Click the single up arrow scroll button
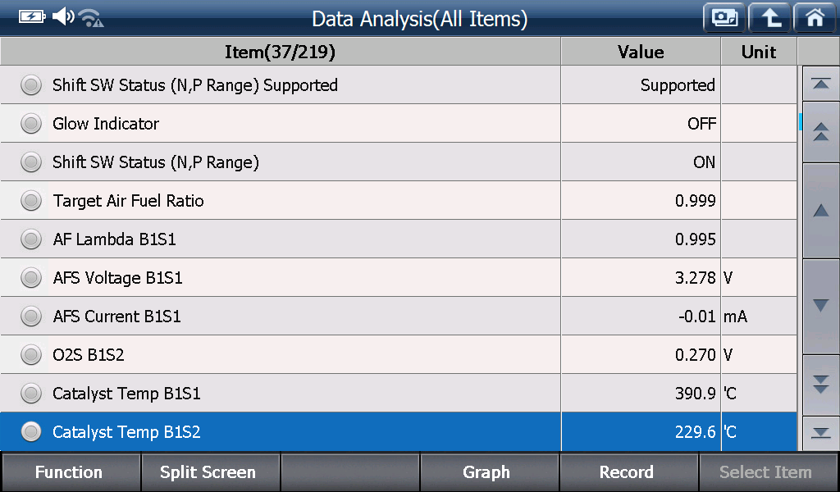This screenshot has width=840, height=492. coord(820,211)
